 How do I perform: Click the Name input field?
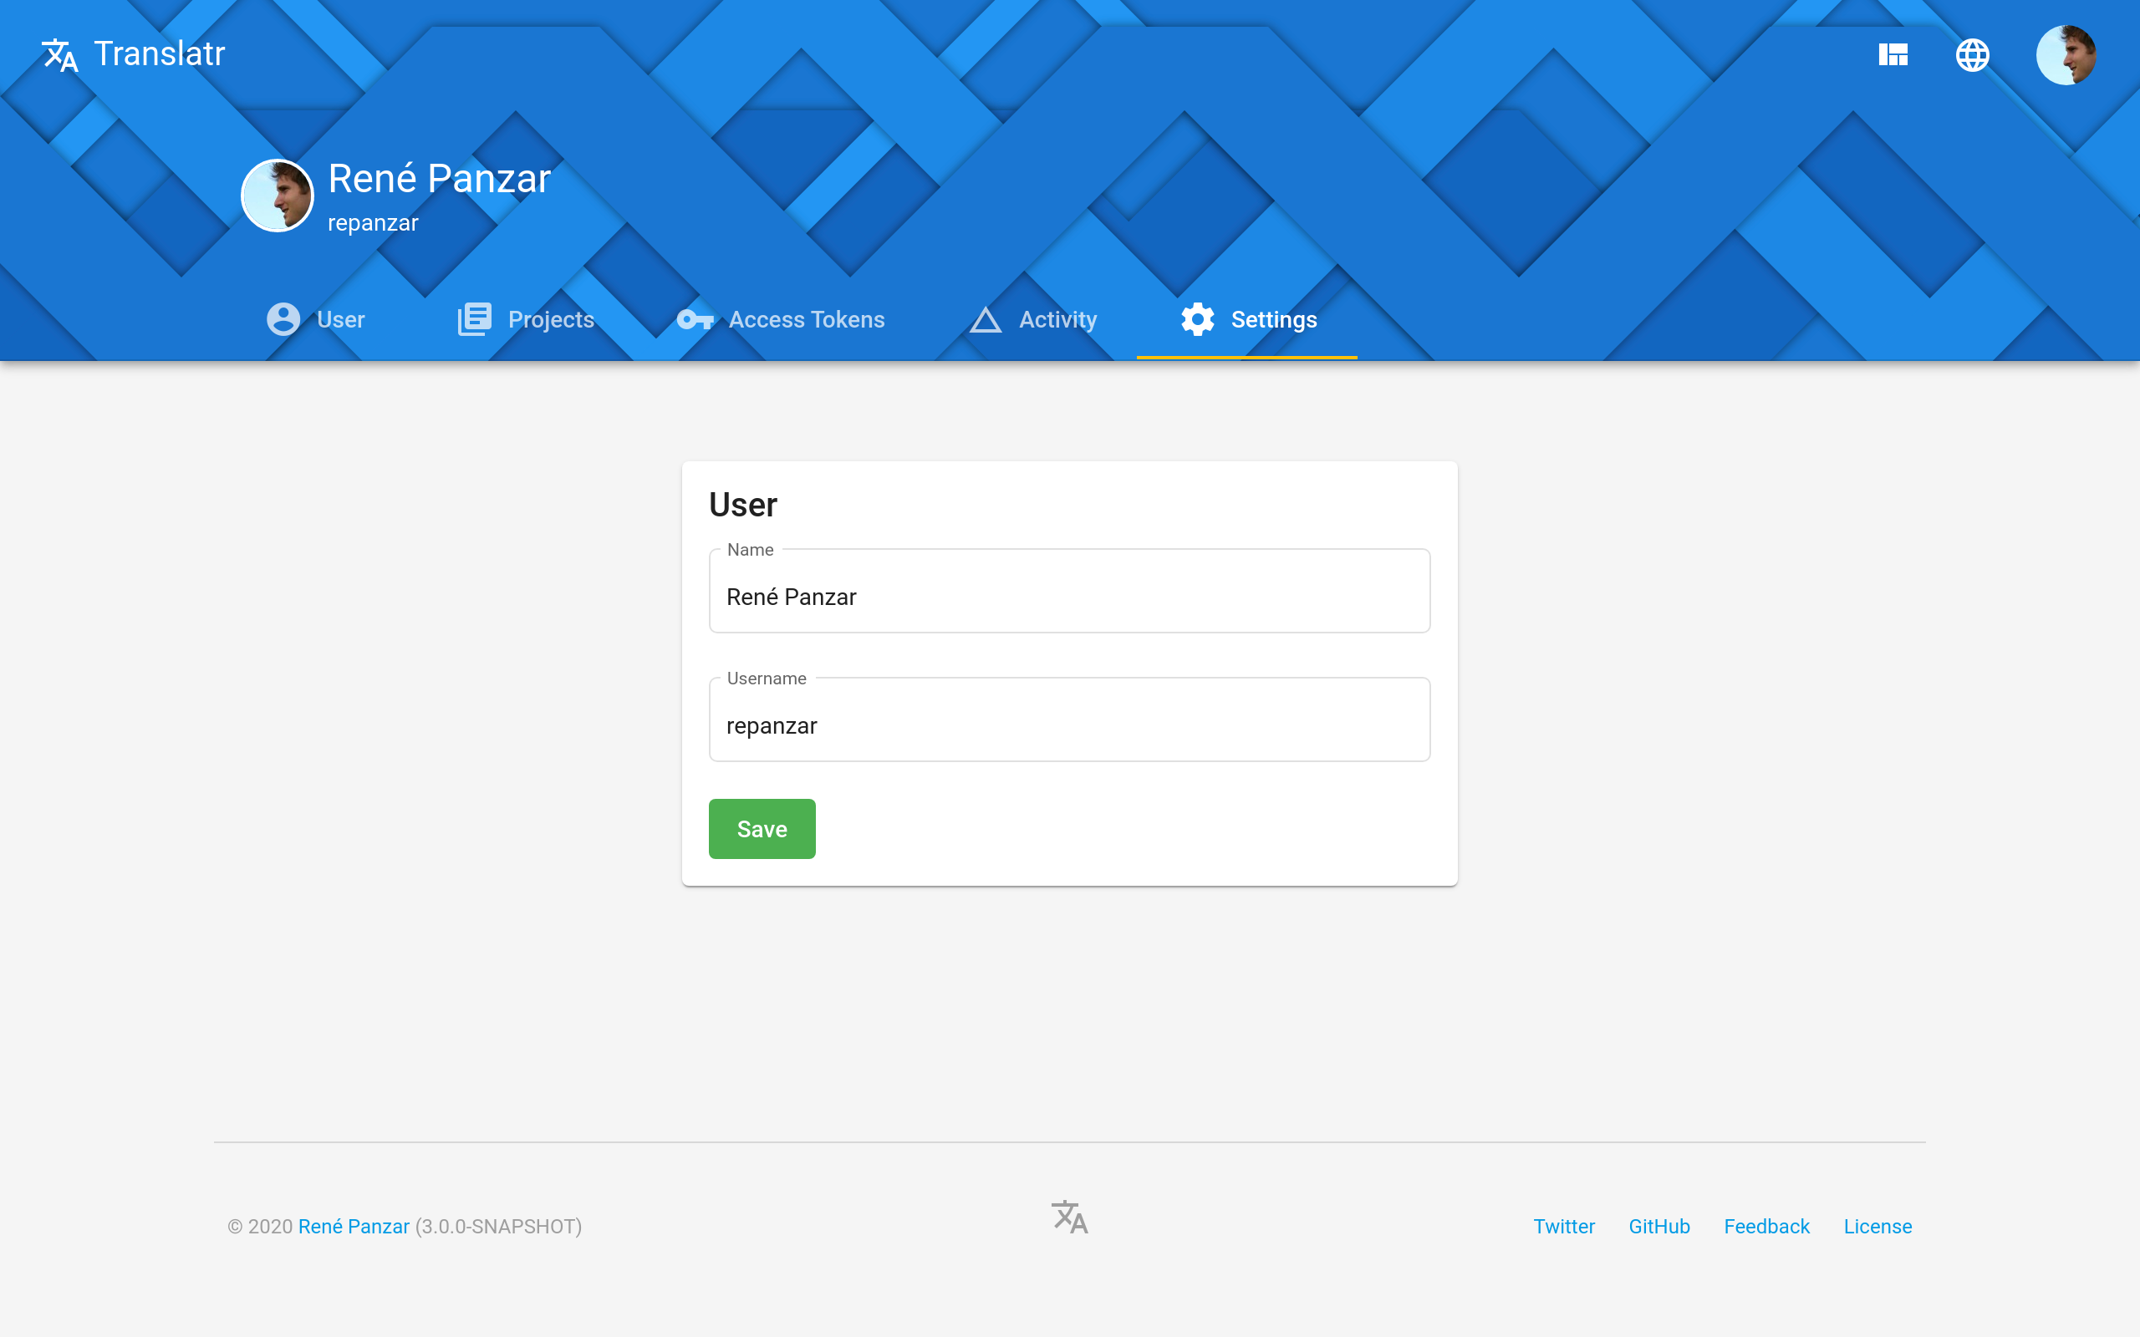pos(1069,597)
